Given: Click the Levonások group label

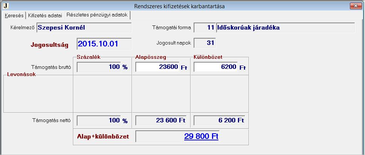Looking at the screenshot, I should (x=21, y=75).
